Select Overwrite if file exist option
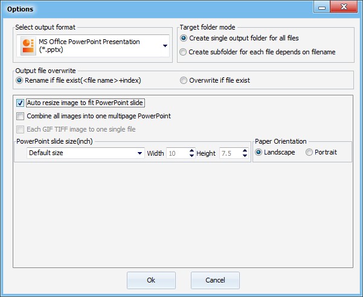 pos(184,80)
